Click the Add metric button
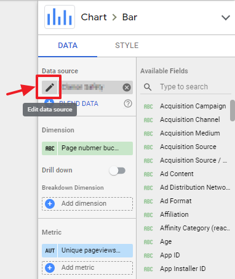Image resolution: width=235 pixels, height=279 pixels. click(x=87, y=268)
